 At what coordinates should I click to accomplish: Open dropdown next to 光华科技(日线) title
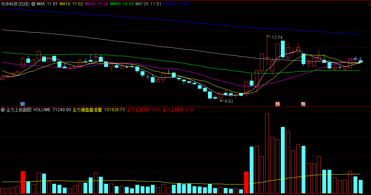[x=33, y=4]
